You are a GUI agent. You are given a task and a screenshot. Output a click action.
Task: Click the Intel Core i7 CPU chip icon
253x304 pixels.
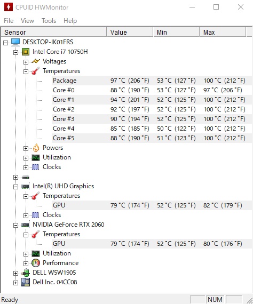point(26,52)
